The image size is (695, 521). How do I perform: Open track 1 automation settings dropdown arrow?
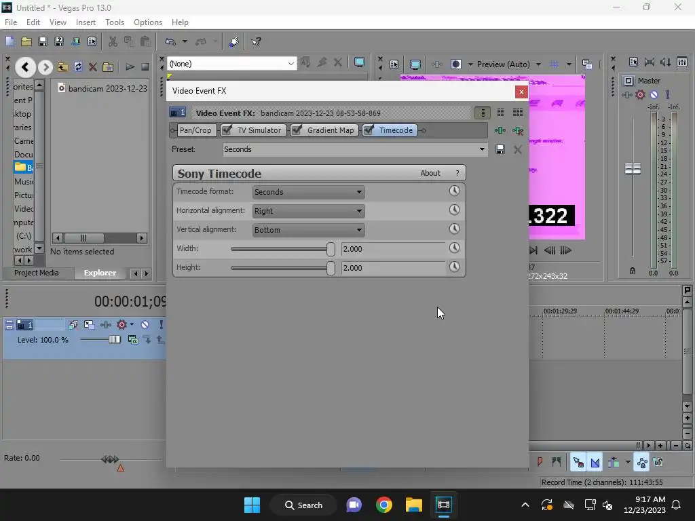(132, 325)
